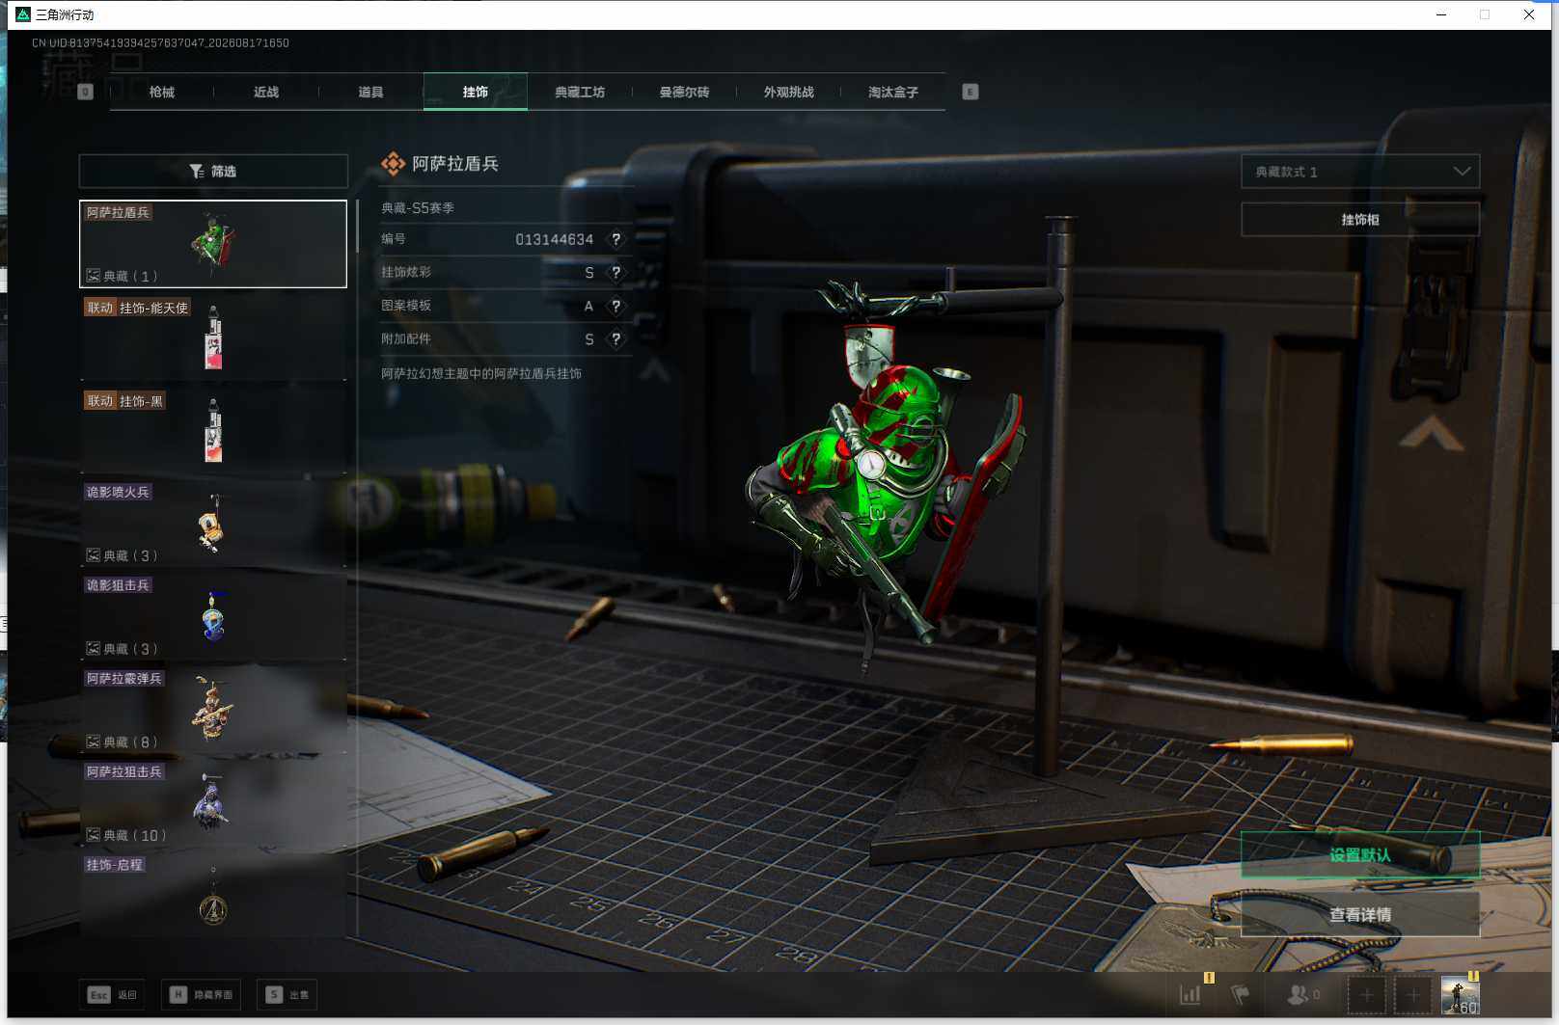
Task: Click the orange rarity icon beside 阿萨拉盾兵 title
Action: click(393, 164)
